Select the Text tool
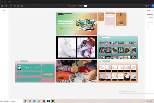Screen dimensions: 154x103 [11, 6]
